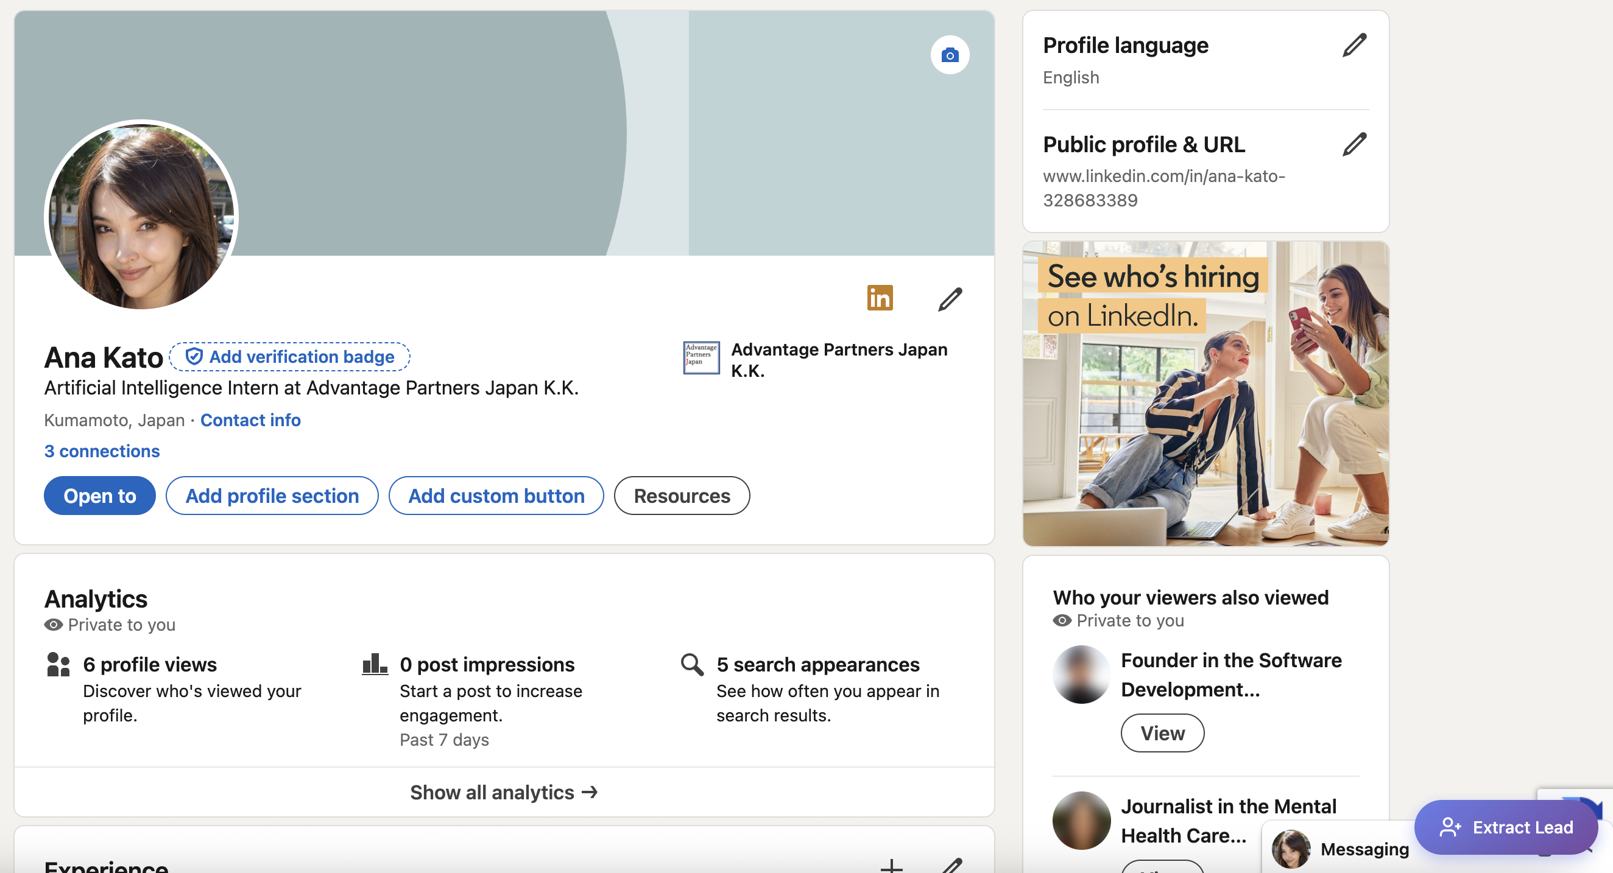The height and width of the screenshot is (873, 1613).
Task: Click Ana Kato's profile photo
Action: [141, 215]
